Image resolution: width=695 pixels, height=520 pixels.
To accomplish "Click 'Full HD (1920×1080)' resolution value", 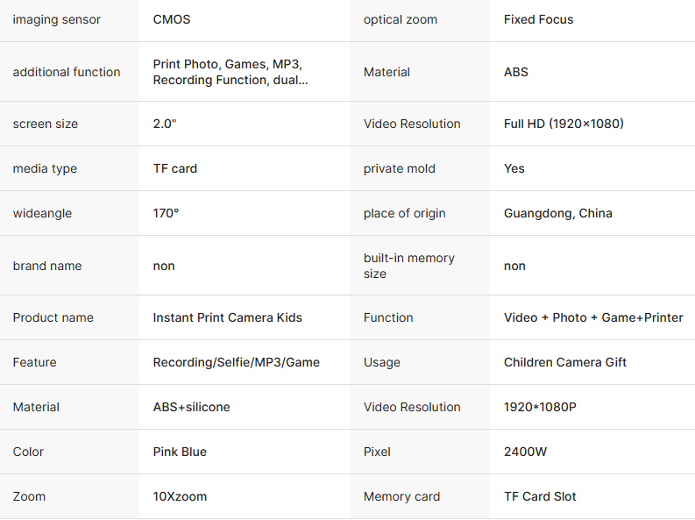I will coord(564,124).
